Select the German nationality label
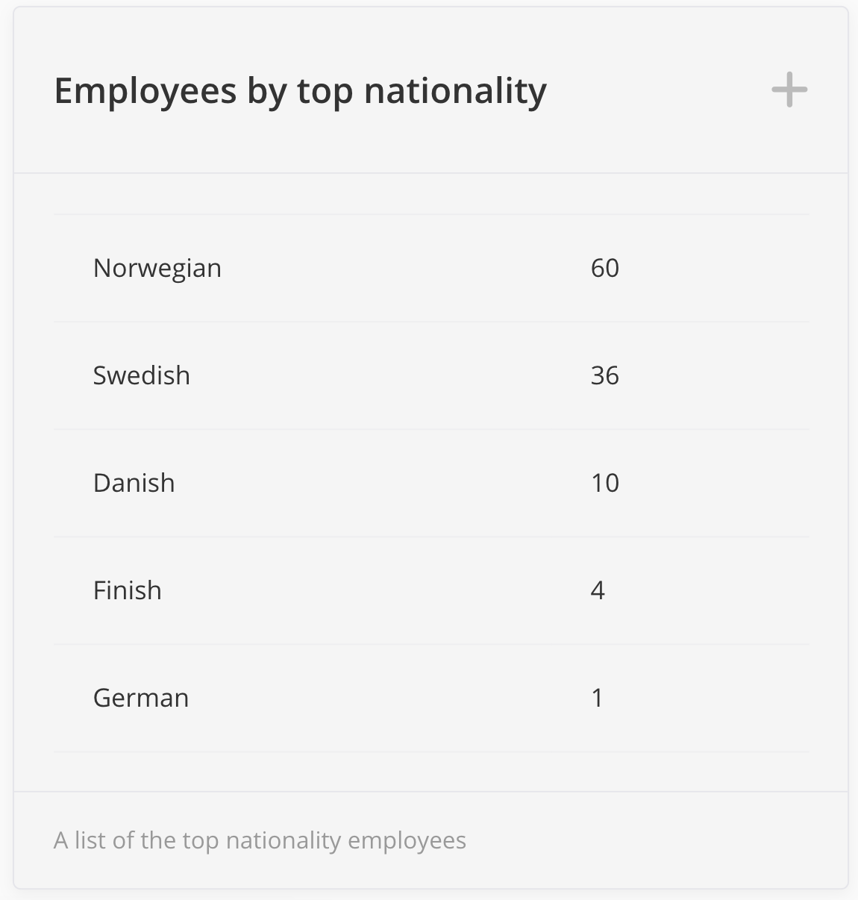The width and height of the screenshot is (858, 900). click(x=140, y=698)
